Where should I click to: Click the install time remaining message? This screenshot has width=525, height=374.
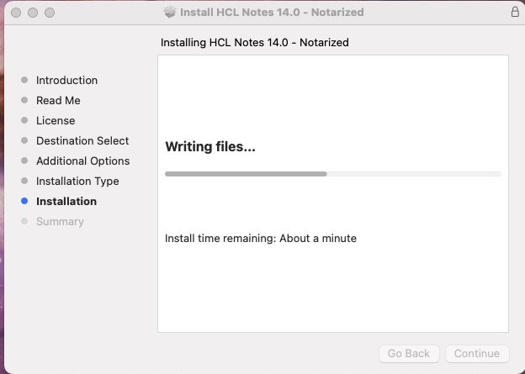click(x=261, y=239)
